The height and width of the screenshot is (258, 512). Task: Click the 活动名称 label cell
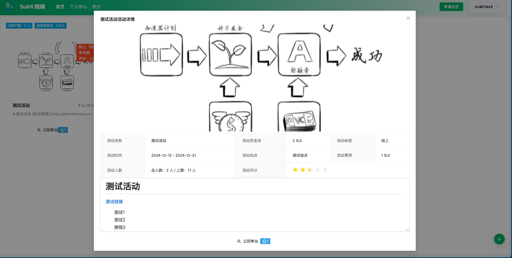click(x=123, y=141)
